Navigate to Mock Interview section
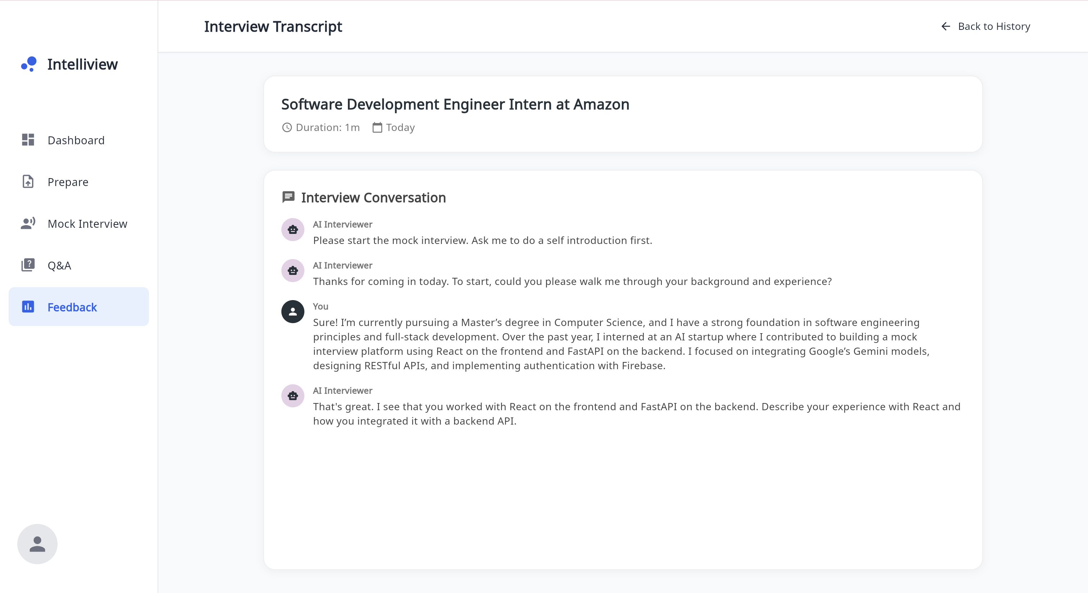The width and height of the screenshot is (1088, 593). coord(87,224)
